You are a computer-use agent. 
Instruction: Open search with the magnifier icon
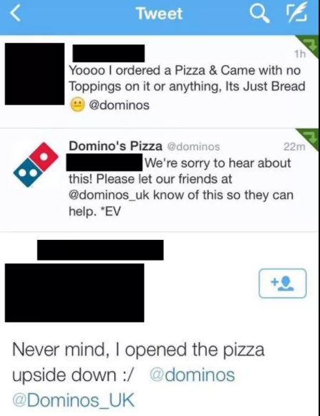coord(259,14)
